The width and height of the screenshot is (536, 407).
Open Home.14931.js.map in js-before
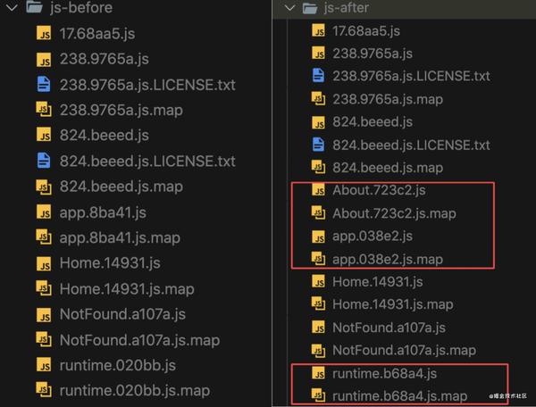127,289
